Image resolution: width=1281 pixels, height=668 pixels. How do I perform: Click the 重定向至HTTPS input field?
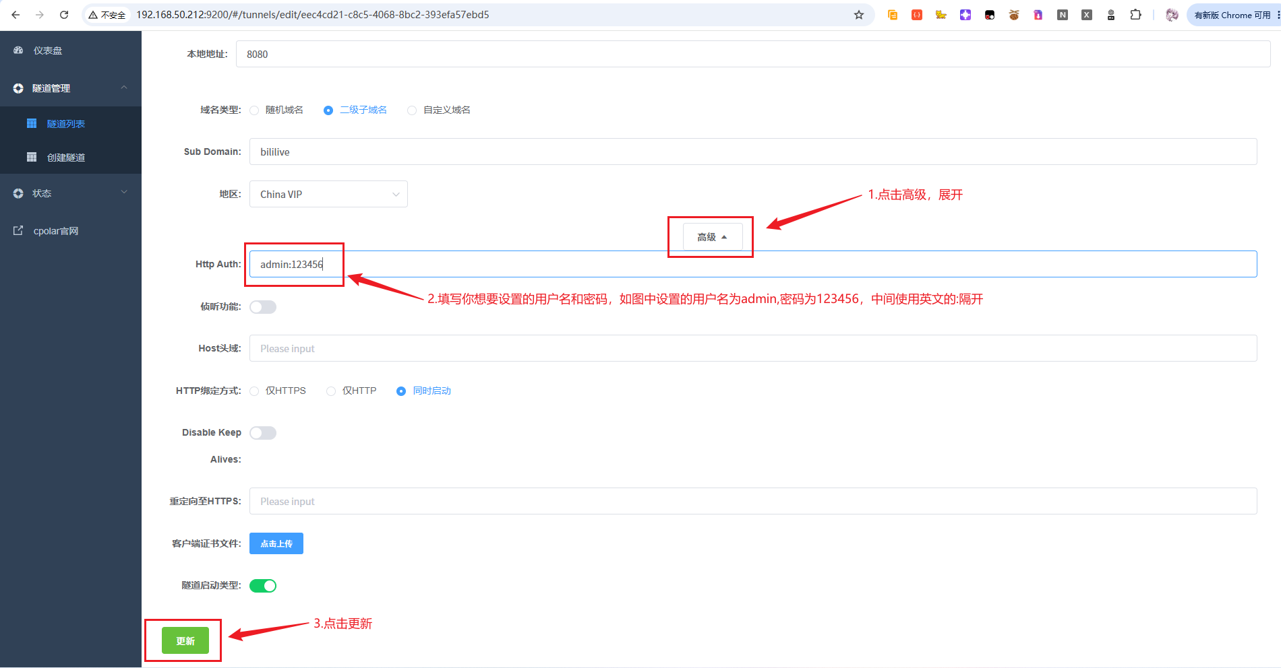coord(753,501)
